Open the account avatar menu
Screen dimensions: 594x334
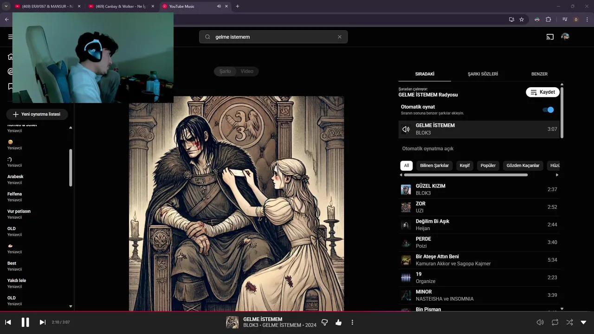tap(565, 37)
